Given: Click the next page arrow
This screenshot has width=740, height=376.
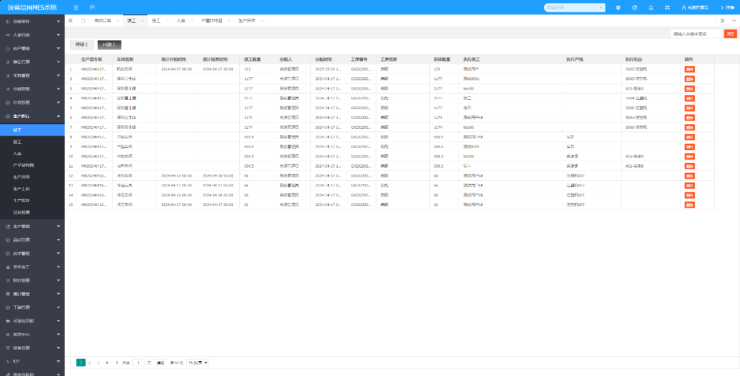Looking at the screenshot, I should click(x=116, y=363).
